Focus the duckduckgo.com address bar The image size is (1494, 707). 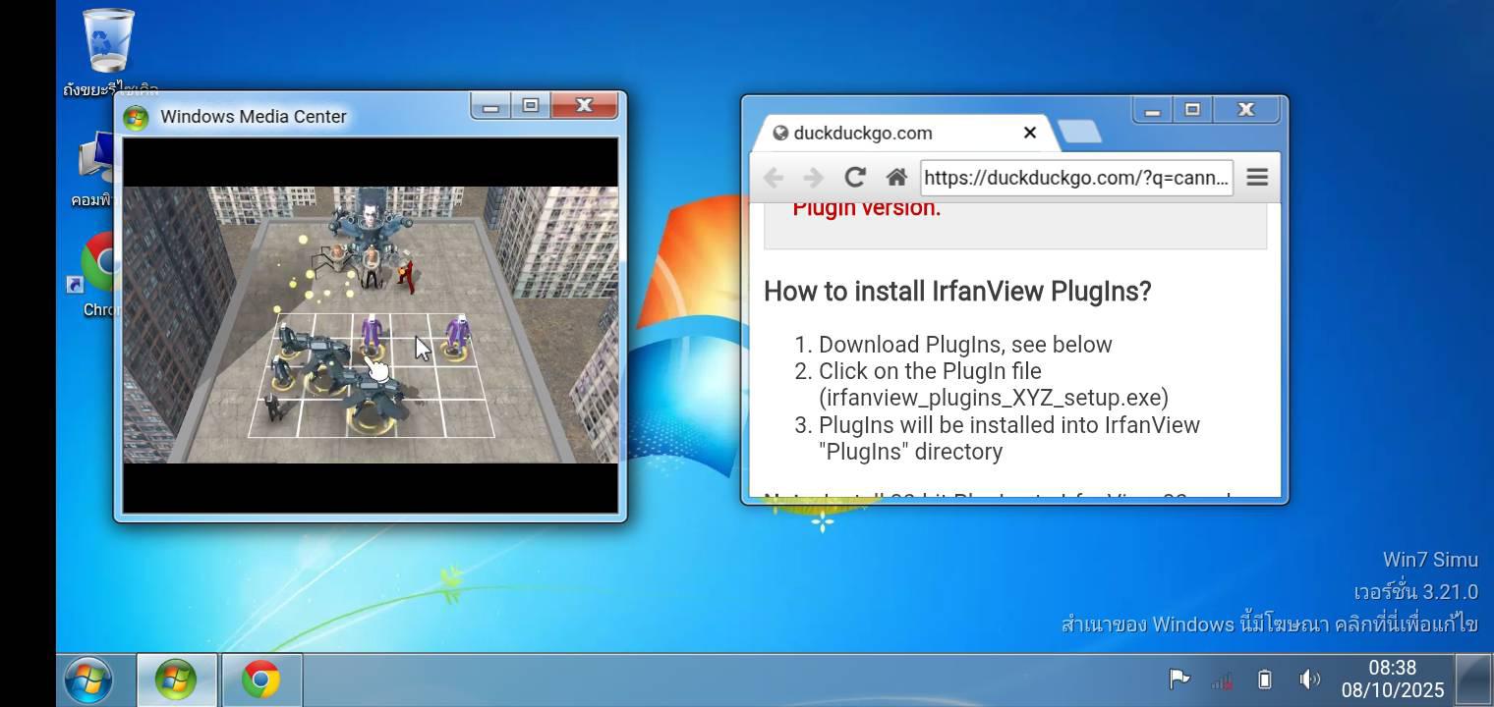(1076, 178)
